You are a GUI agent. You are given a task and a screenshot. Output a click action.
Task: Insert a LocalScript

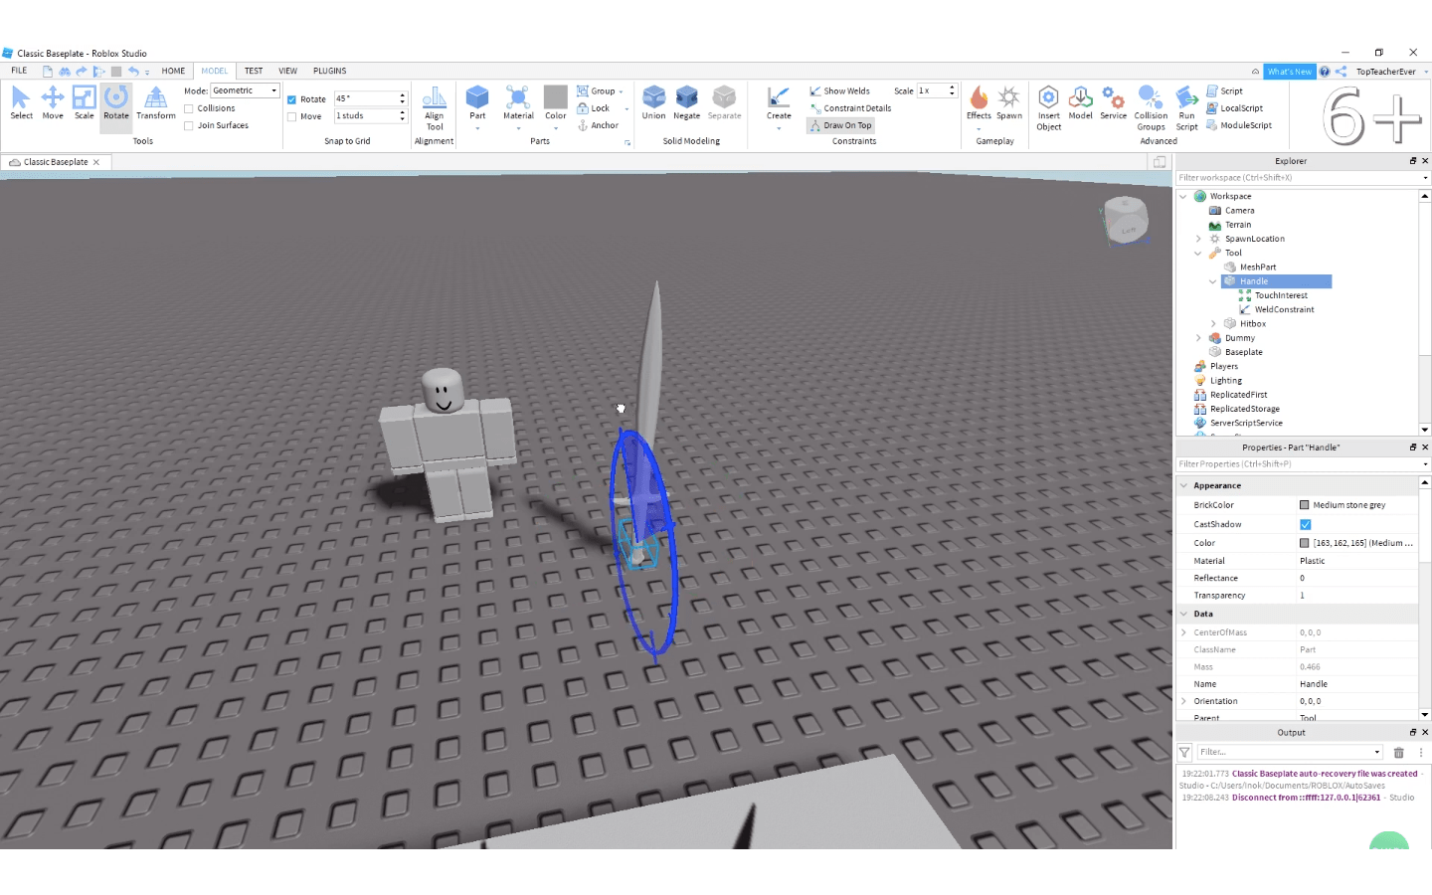(1234, 108)
